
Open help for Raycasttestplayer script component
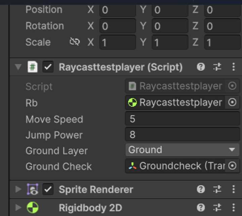click(x=201, y=67)
